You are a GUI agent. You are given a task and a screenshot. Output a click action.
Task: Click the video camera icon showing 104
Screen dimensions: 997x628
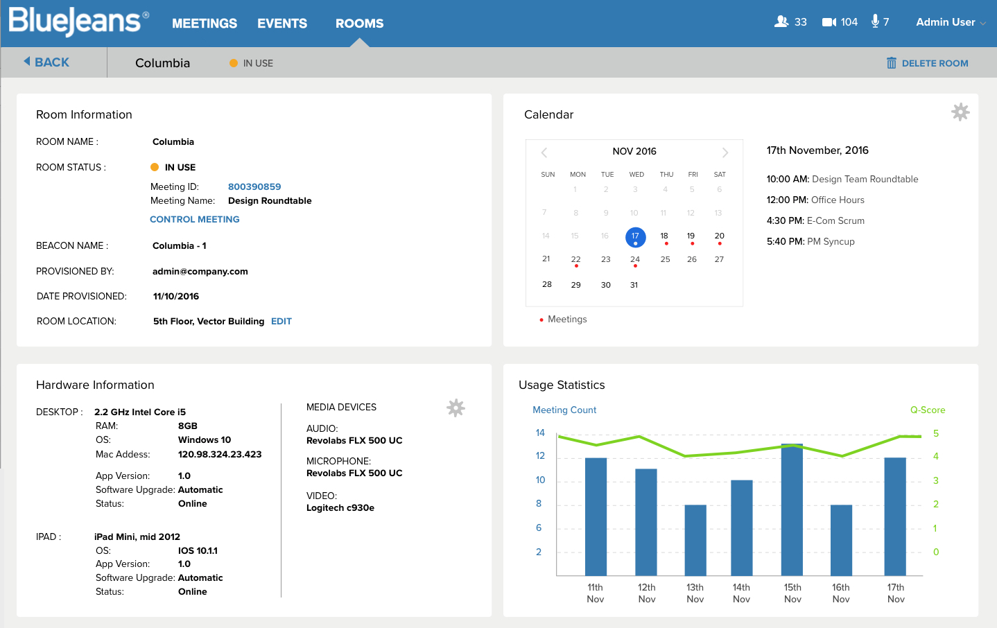pyautogui.click(x=829, y=22)
